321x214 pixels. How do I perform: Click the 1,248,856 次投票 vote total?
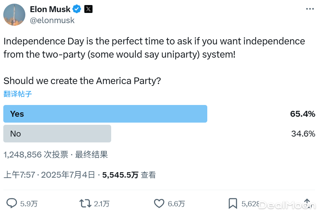coord(36,155)
